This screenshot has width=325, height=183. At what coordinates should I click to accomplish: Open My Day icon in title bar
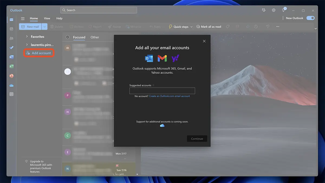point(264,10)
